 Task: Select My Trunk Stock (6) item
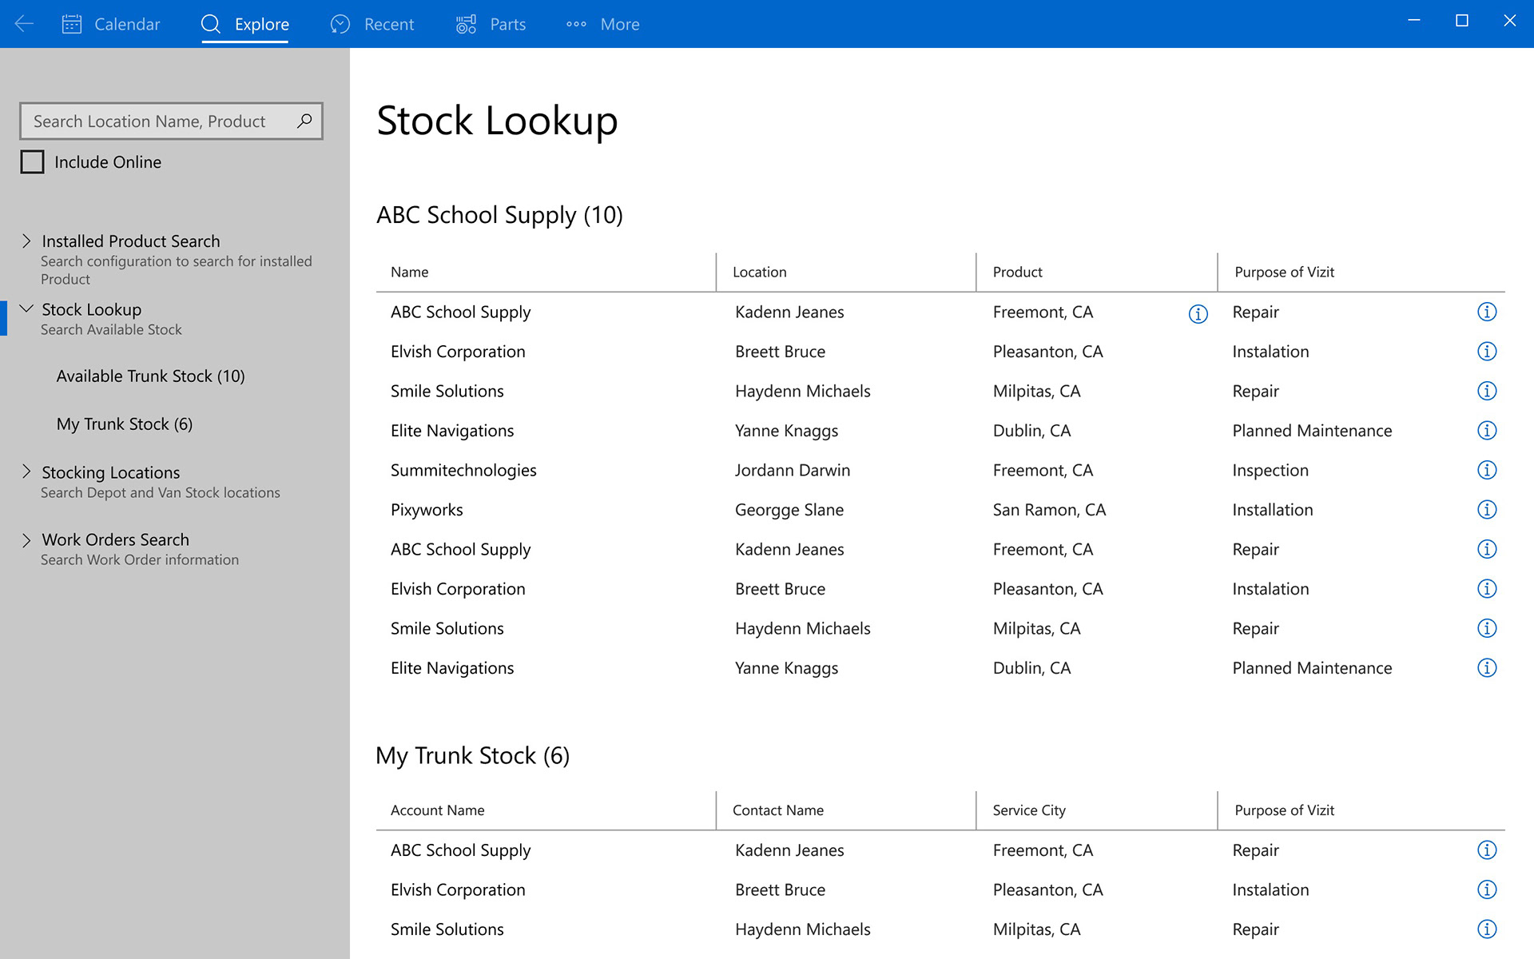(124, 424)
